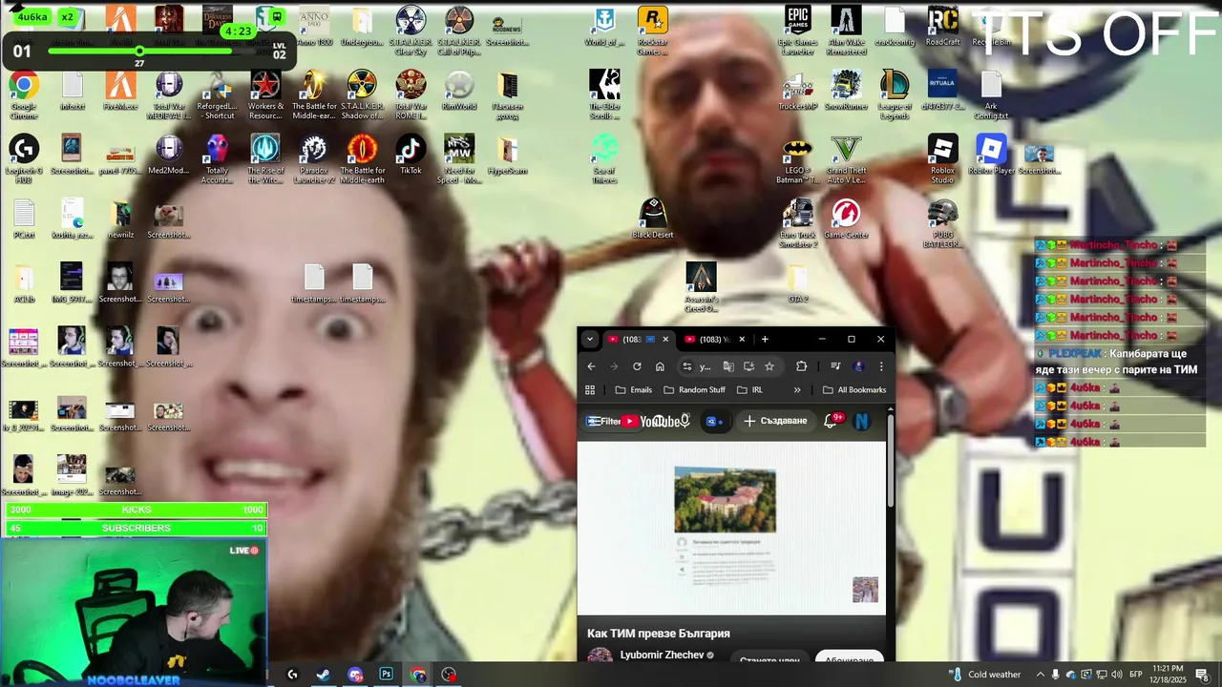1222x687 pixels.
Task: Open the All Bookmarks folder
Action: [854, 390]
